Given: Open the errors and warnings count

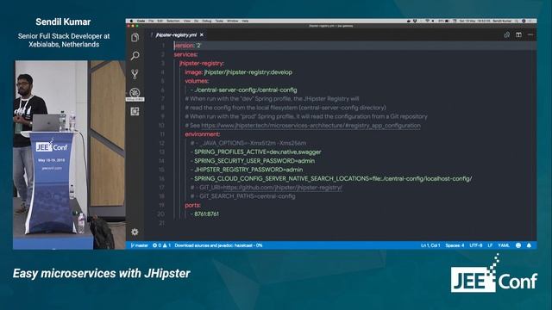Looking at the screenshot, I should click(161, 245).
